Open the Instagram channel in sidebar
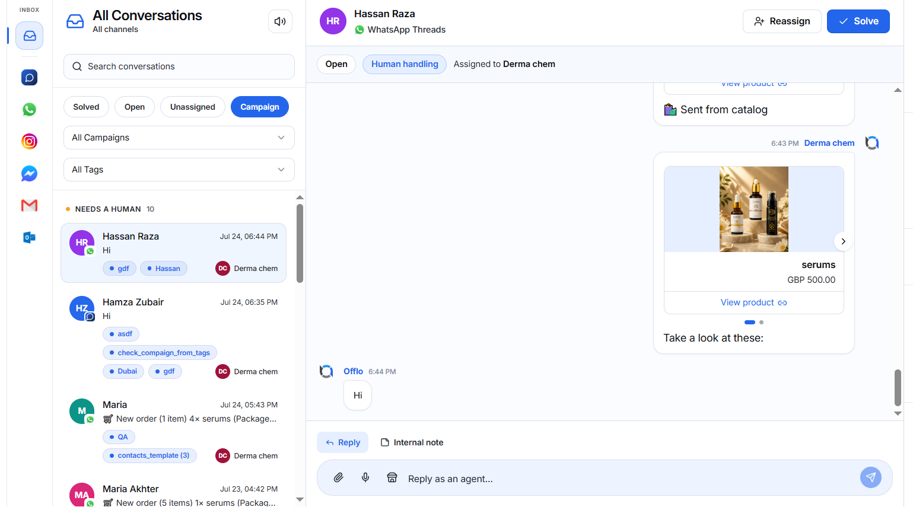 tap(29, 141)
